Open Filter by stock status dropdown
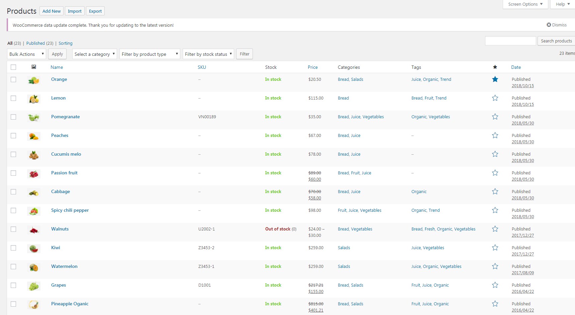This screenshot has height=315, width=575. tap(208, 54)
